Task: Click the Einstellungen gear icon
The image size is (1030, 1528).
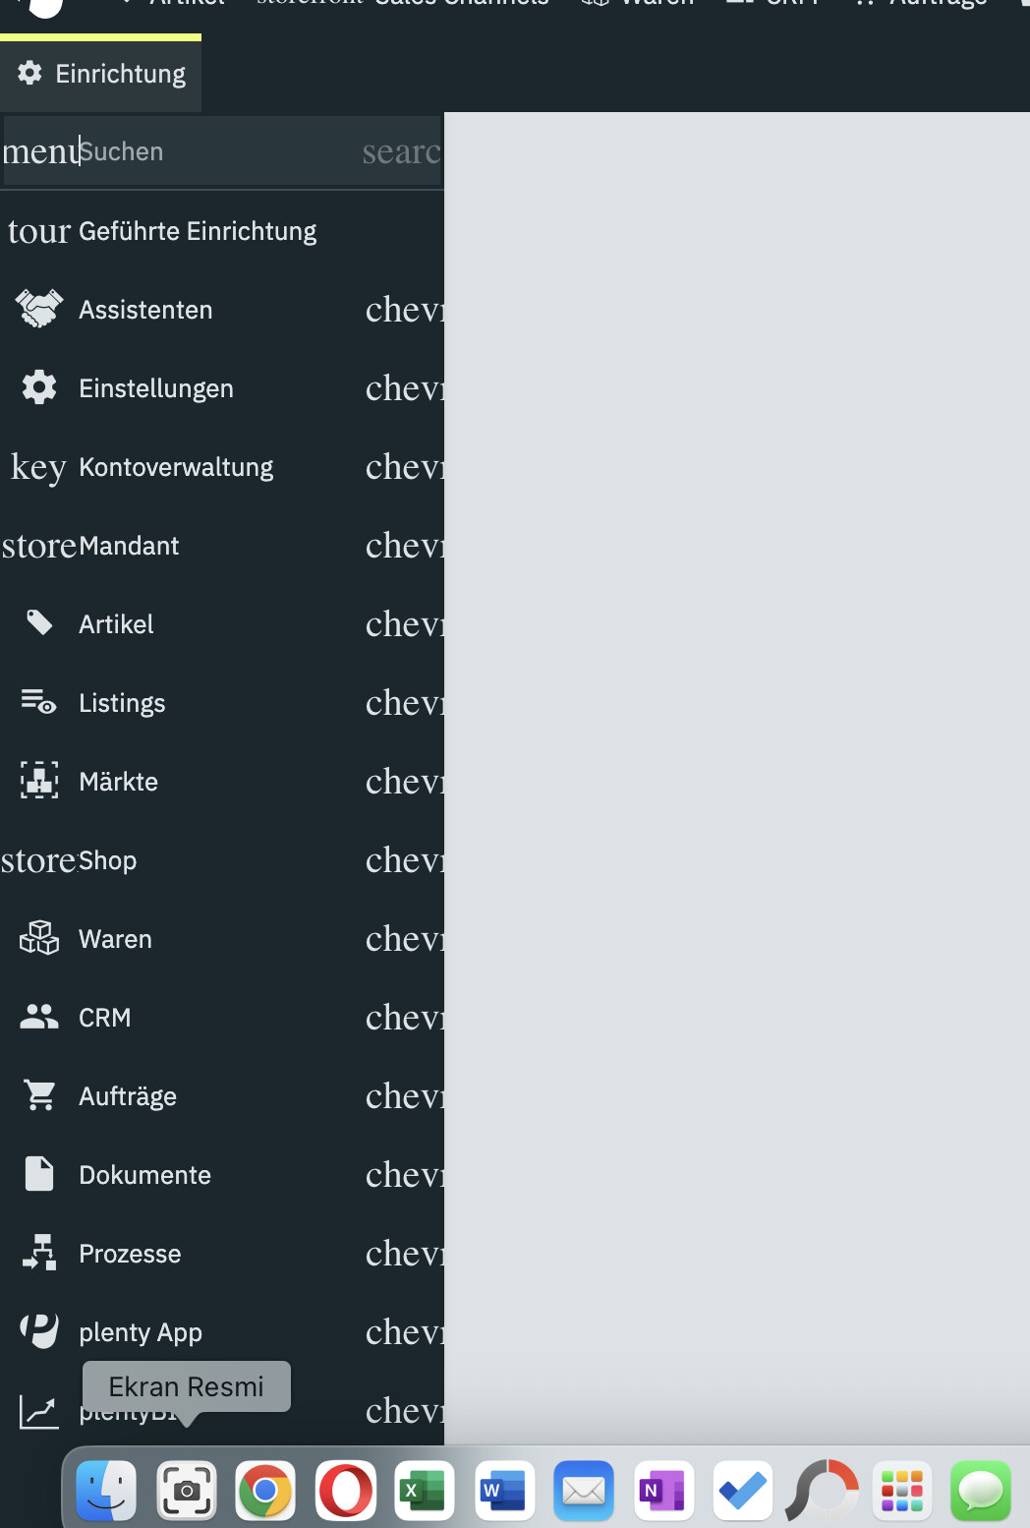Action: click(39, 387)
